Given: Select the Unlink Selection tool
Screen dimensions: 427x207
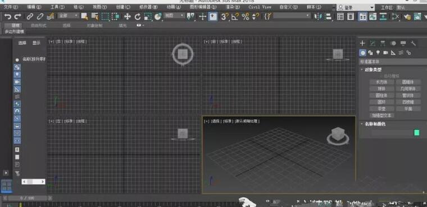Looking at the screenshot, I should (x=40, y=17).
